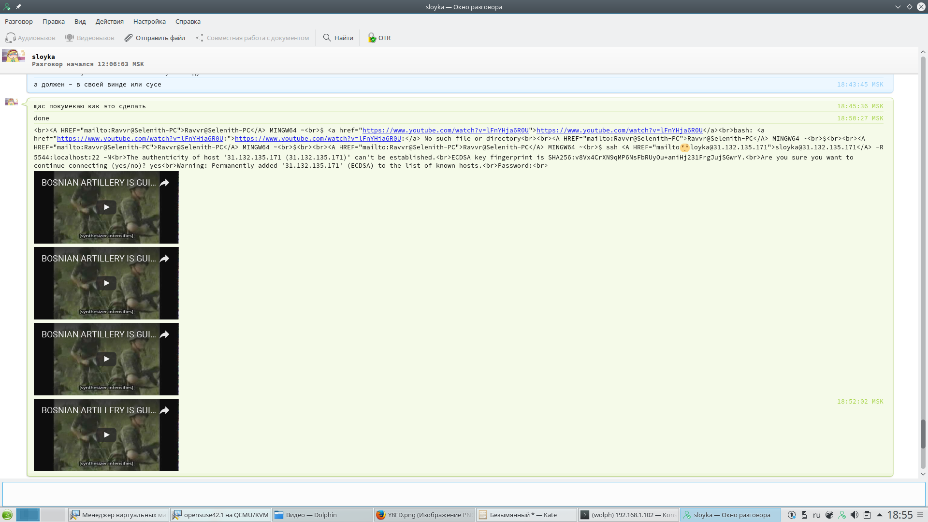Click small sloyka avatar beside messages
The image size is (928, 522).
click(x=12, y=102)
